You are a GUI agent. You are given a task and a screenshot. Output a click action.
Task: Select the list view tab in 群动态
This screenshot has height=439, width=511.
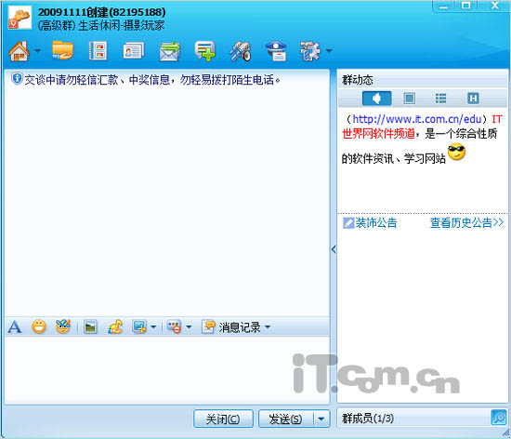coord(440,99)
